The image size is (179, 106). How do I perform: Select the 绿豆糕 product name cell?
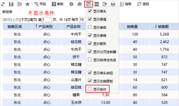click(76, 87)
